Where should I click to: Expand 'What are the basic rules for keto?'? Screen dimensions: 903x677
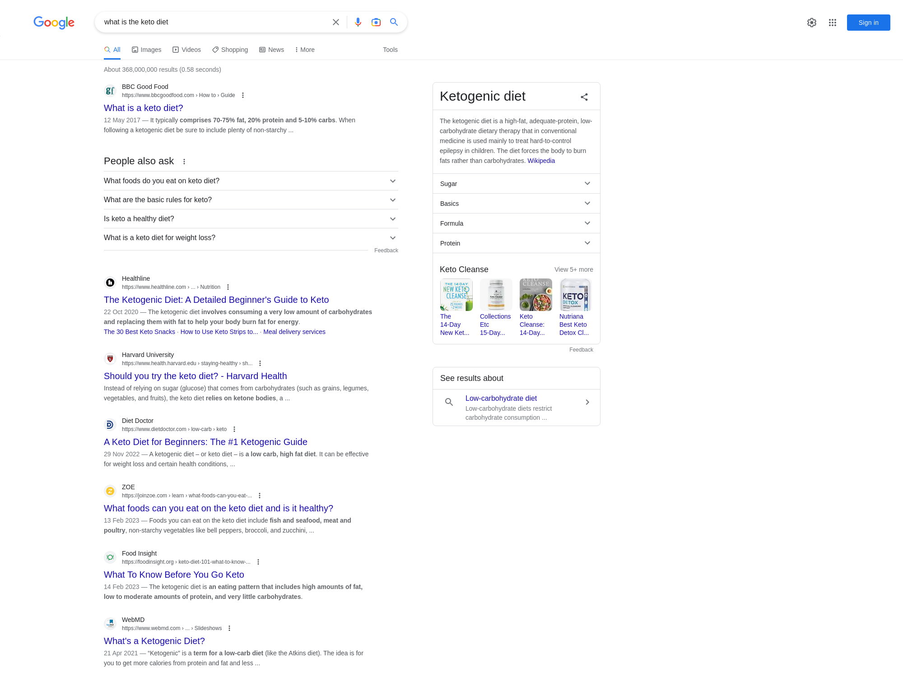pyautogui.click(x=251, y=200)
